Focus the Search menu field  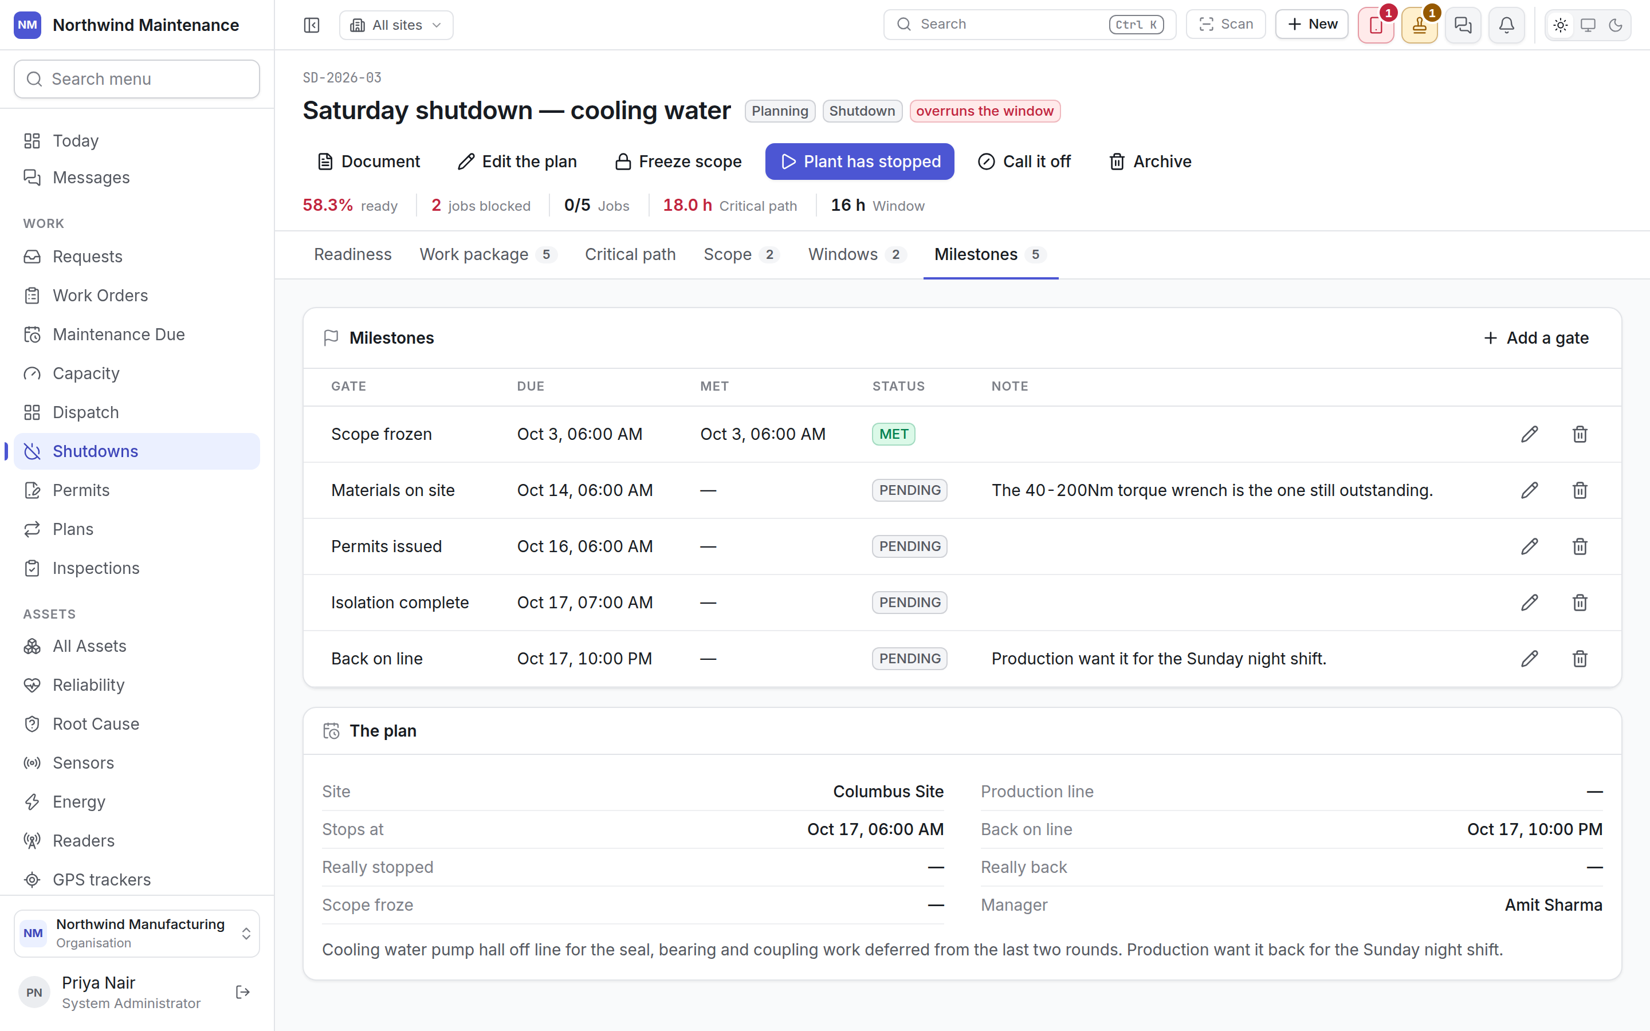coord(137,79)
